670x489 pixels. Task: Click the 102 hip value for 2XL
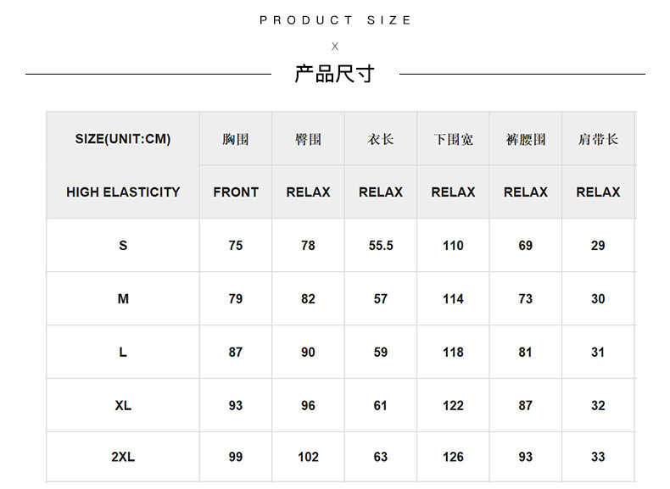coord(308,458)
